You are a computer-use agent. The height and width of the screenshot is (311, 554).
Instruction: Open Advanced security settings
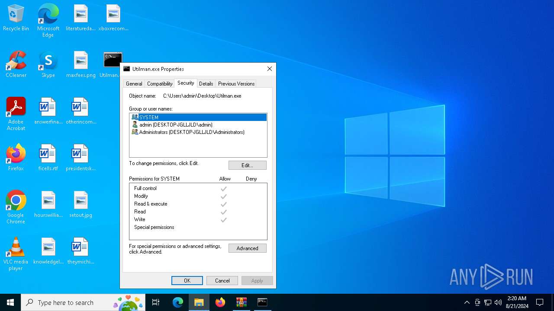pos(248,248)
